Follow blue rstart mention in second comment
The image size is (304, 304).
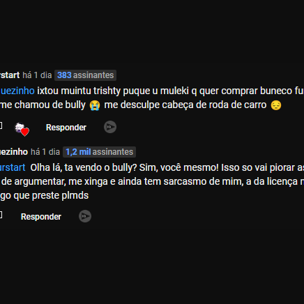click(13, 167)
